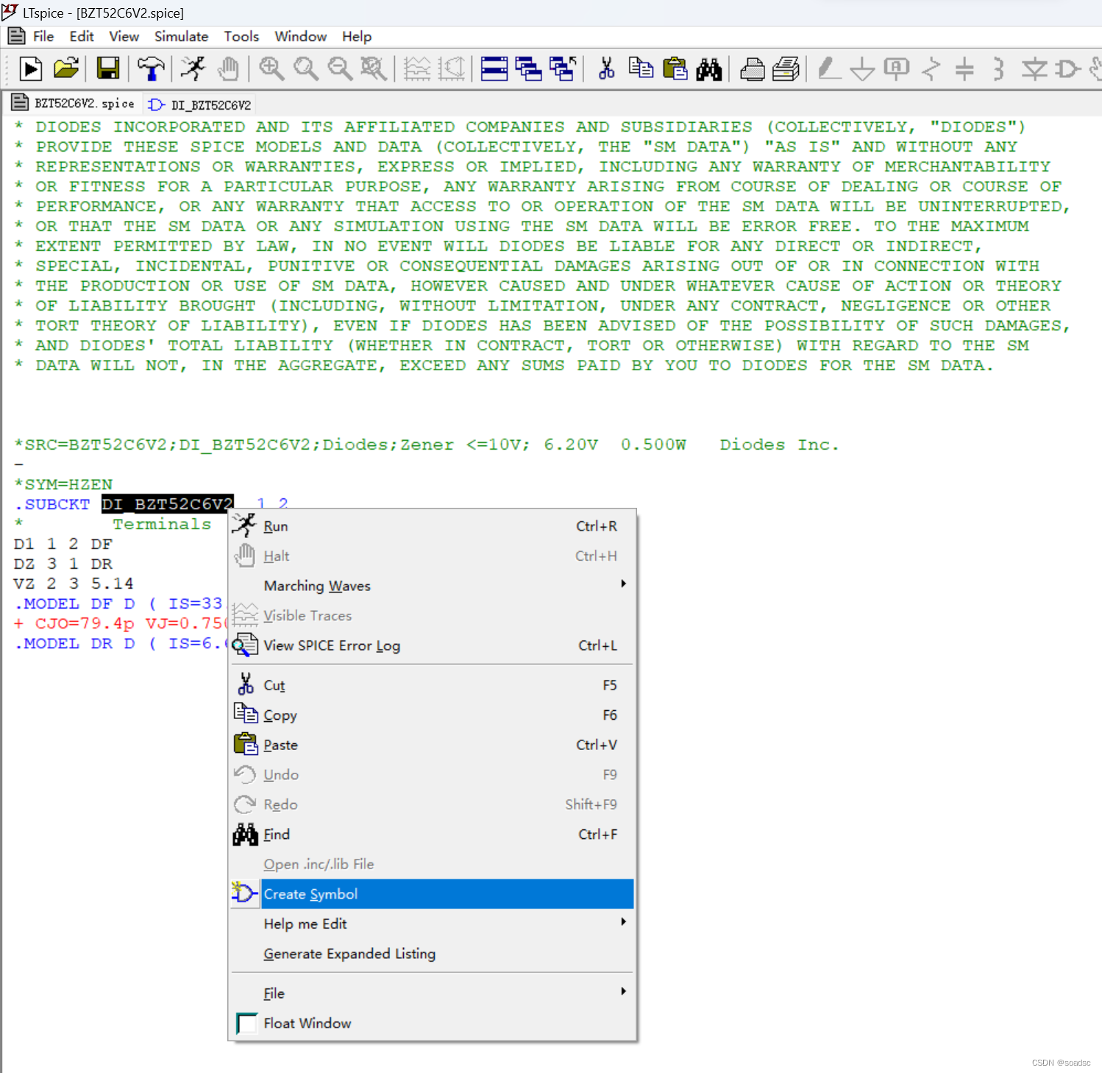Open control panel hammer icon
This screenshot has width=1102, height=1073.
point(151,69)
